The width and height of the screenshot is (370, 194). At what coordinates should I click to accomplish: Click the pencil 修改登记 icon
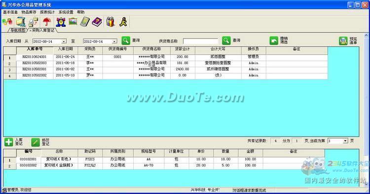36,142
